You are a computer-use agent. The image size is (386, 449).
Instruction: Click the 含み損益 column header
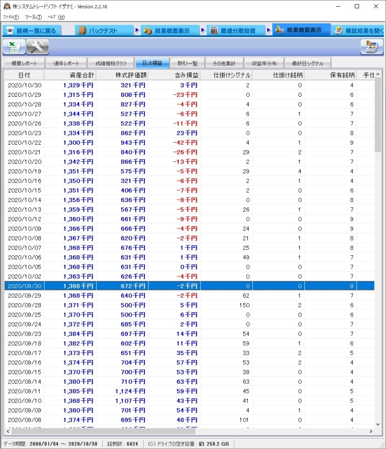point(174,75)
